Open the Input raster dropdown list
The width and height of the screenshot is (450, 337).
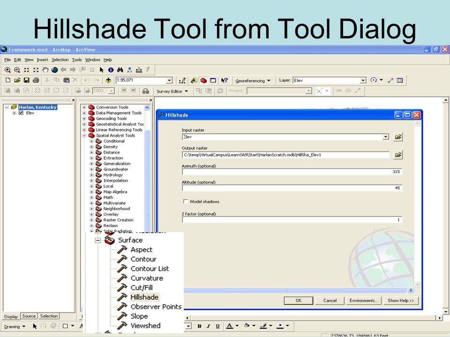pyautogui.click(x=386, y=137)
